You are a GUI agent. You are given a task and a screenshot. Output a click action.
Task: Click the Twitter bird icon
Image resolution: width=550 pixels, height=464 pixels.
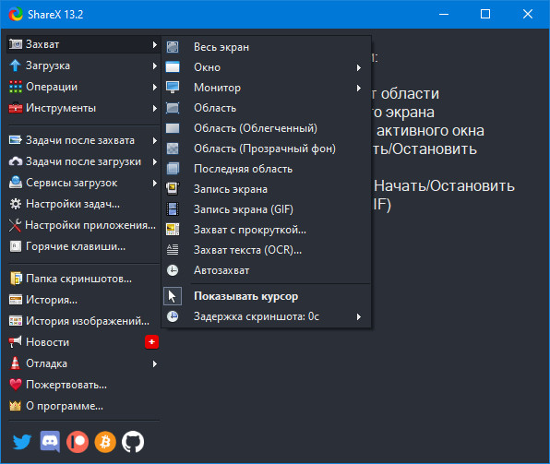22,442
